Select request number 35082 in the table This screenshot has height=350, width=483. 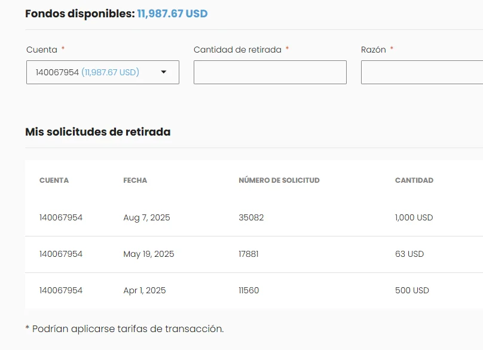point(251,217)
